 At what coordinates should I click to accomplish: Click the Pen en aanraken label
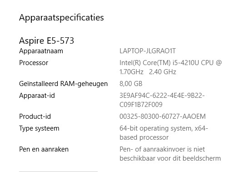(x=44, y=149)
